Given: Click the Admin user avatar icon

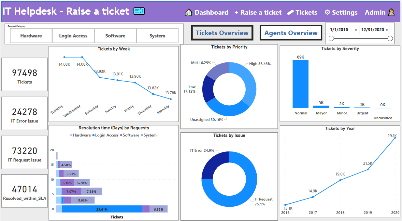Looking at the screenshot, I should [x=392, y=12].
